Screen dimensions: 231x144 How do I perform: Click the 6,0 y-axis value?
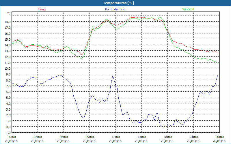point(9,92)
